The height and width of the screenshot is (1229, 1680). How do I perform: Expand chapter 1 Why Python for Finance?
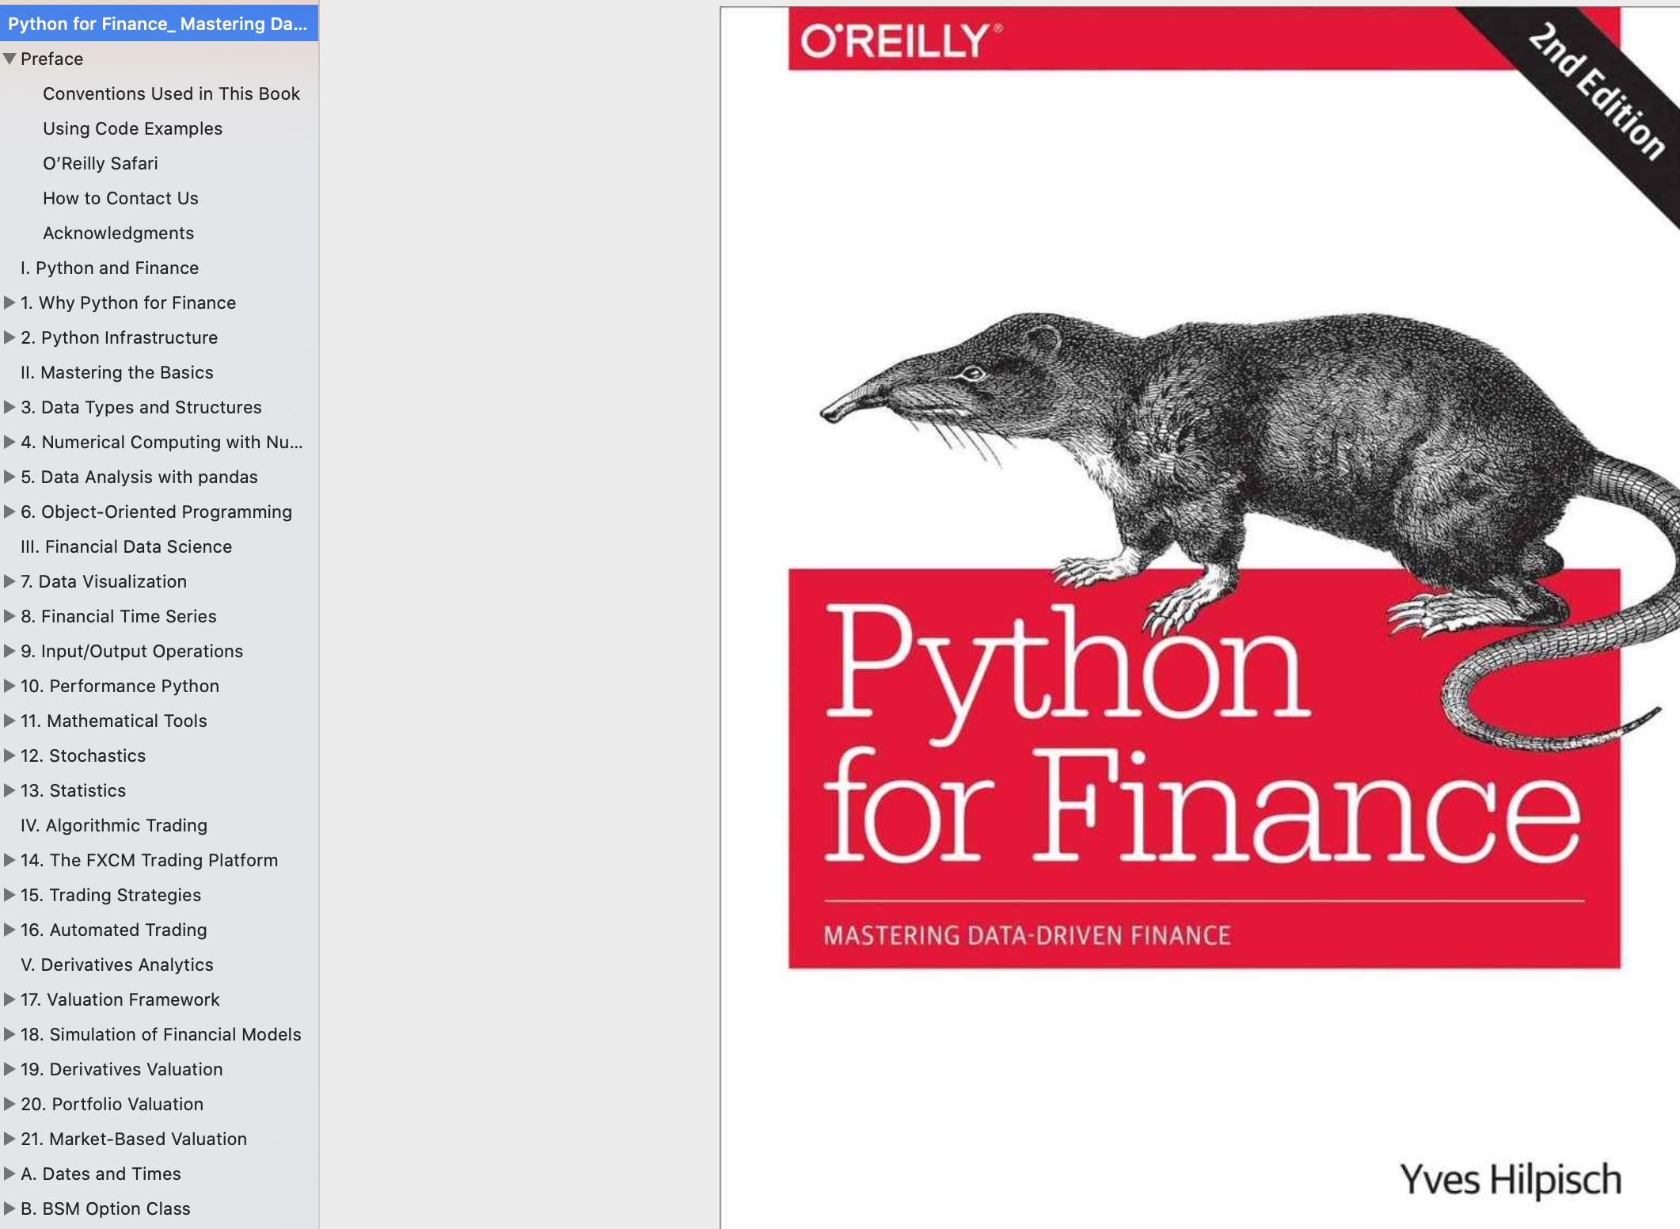(x=10, y=302)
